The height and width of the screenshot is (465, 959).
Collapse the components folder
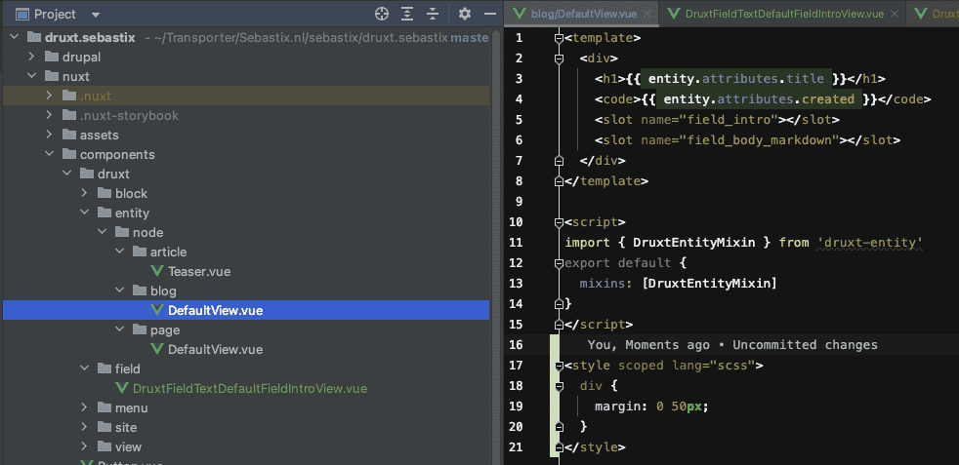click(50, 154)
